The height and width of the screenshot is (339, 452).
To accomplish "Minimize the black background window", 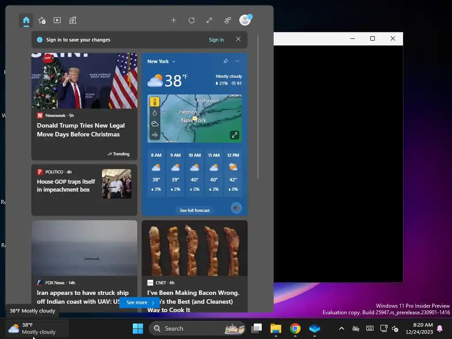I will pyautogui.click(x=353, y=38).
